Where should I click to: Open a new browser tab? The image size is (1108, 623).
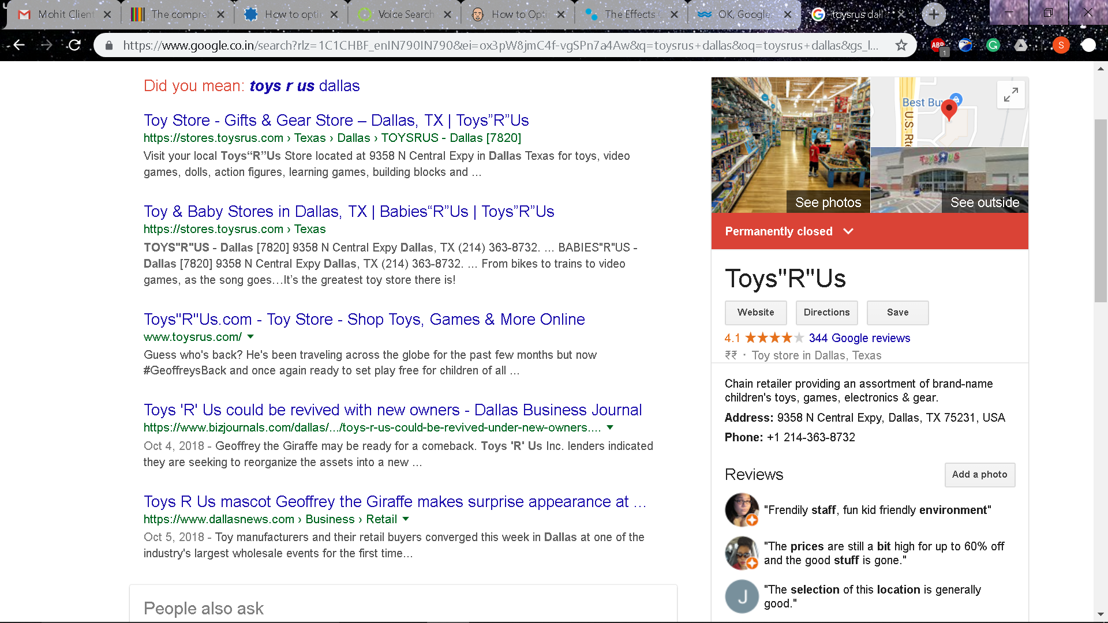point(934,14)
